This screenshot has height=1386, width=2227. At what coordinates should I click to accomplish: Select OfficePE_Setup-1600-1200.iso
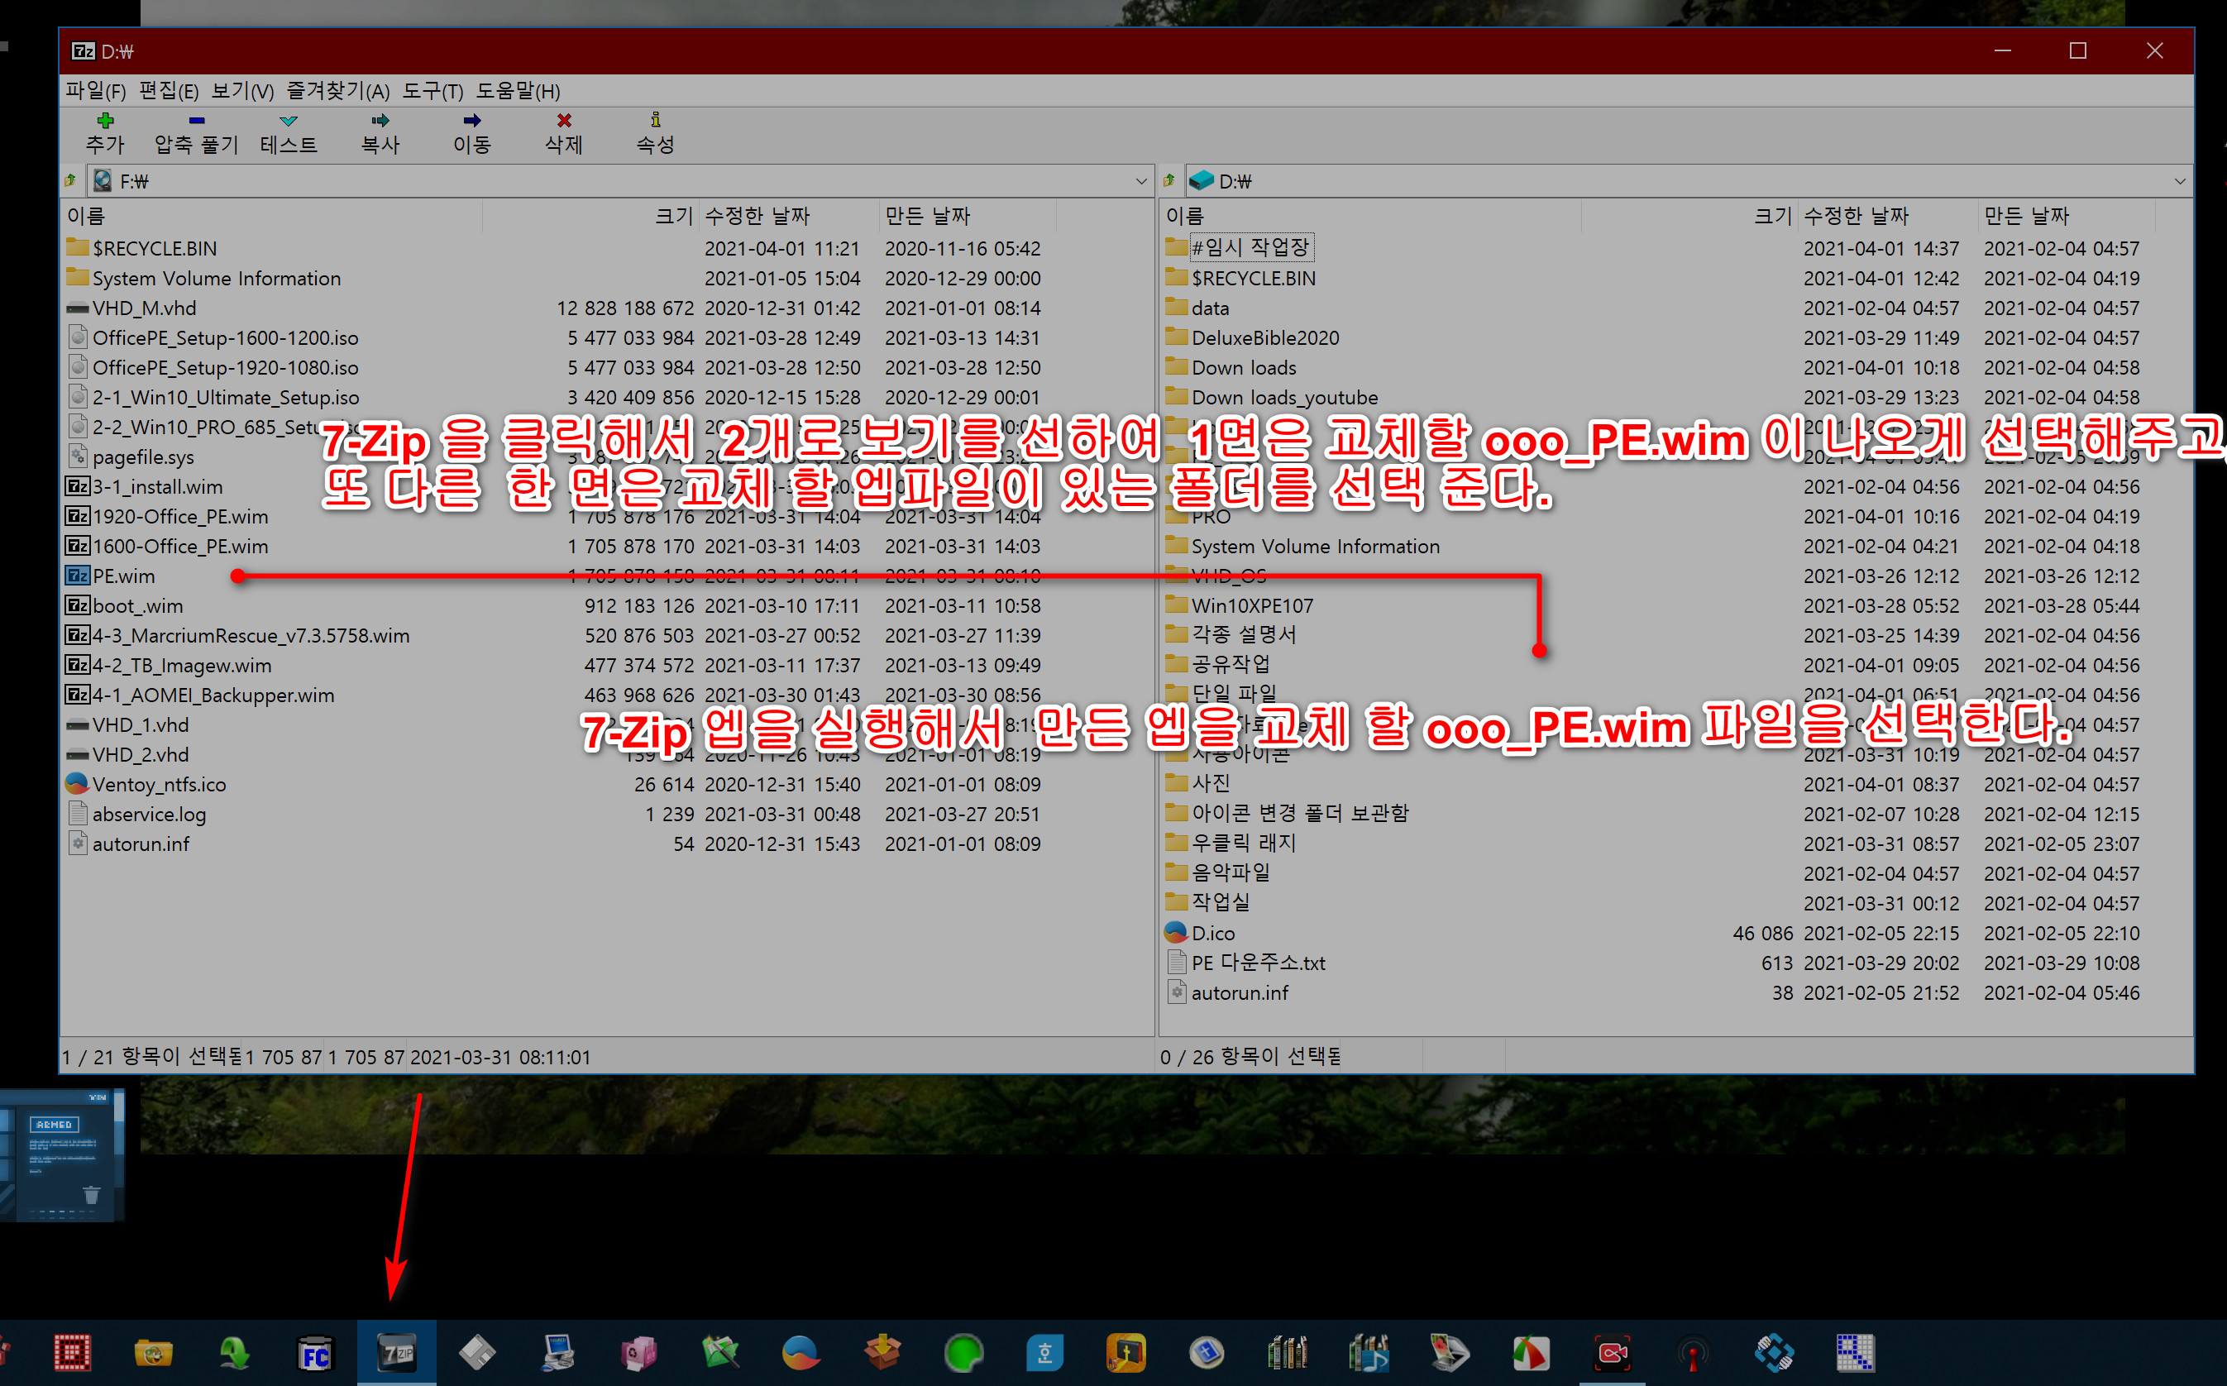[x=226, y=337]
